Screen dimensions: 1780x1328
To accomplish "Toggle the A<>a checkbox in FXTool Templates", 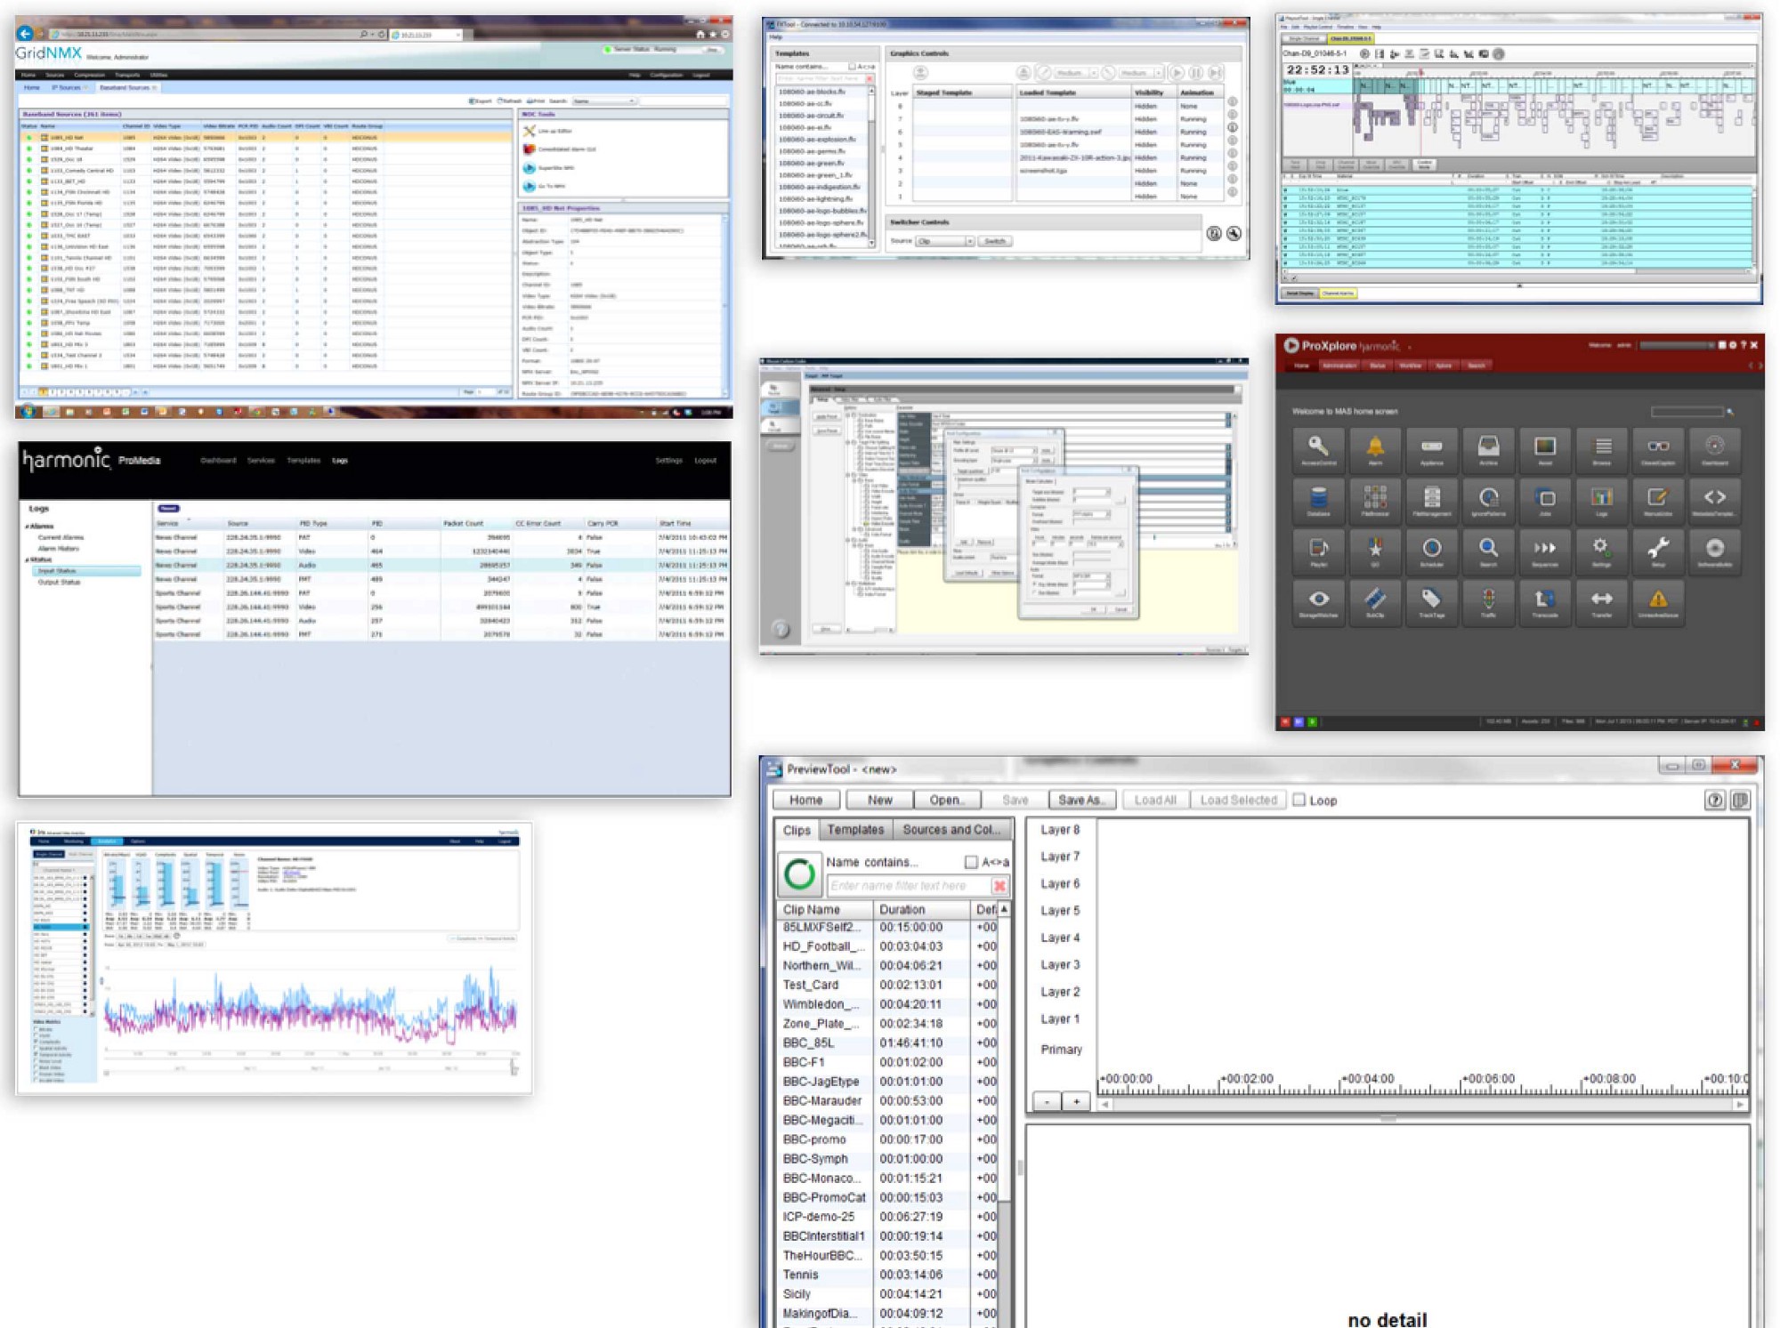I will coord(852,67).
